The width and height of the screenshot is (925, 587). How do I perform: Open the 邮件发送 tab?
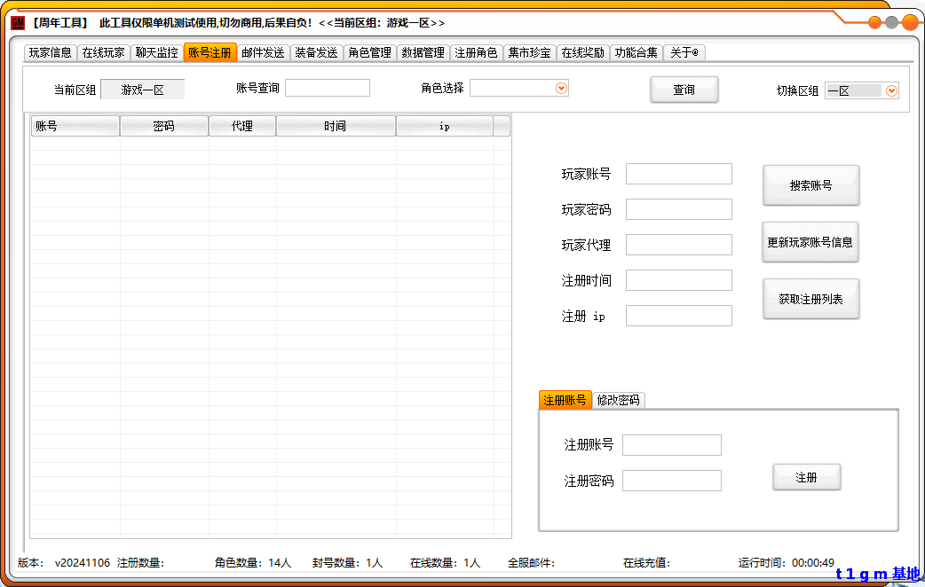point(264,53)
